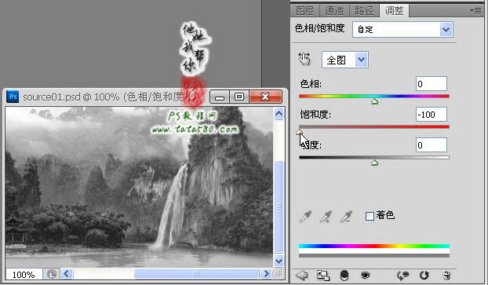Viewport: 488px width, 285px height.
Task: Click the clip-to-layer circle icon
Action: coord(344,275)
